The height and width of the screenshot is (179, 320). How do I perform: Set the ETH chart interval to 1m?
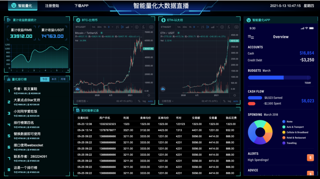[179, 27]
